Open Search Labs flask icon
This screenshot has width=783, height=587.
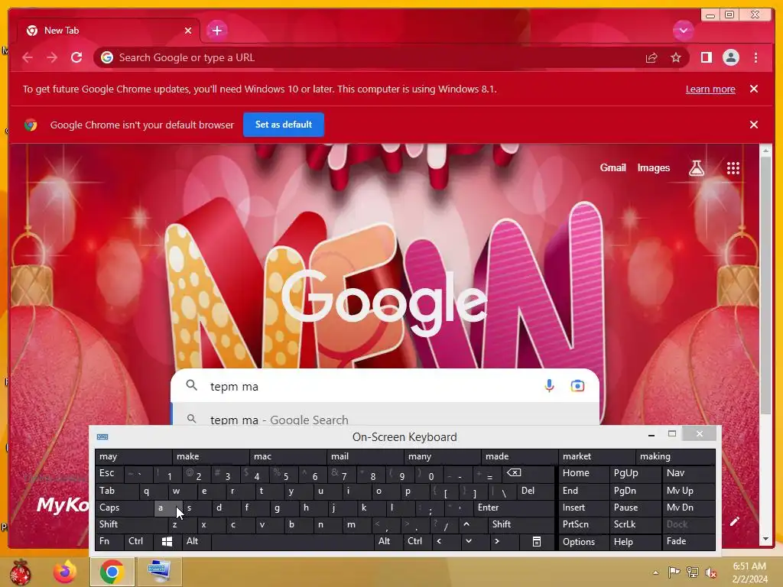(697, 168)
